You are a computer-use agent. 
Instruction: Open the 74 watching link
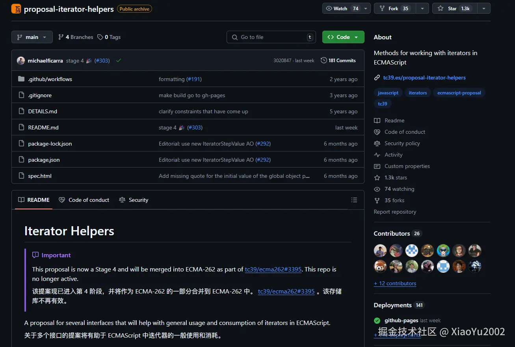click(x=394, y=189)
